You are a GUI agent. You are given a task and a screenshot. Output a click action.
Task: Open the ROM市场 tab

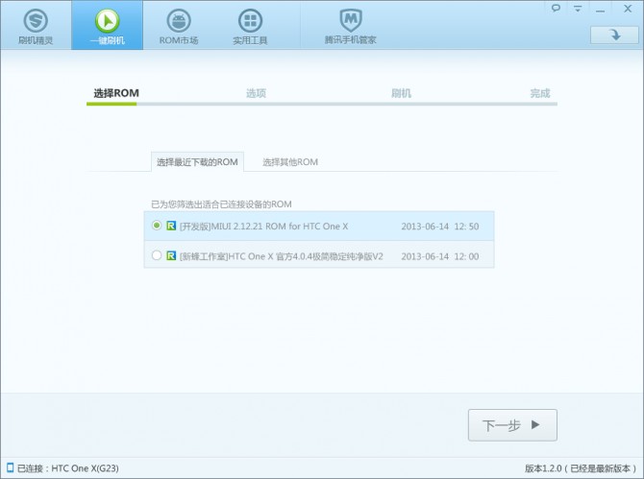(179, 25)
